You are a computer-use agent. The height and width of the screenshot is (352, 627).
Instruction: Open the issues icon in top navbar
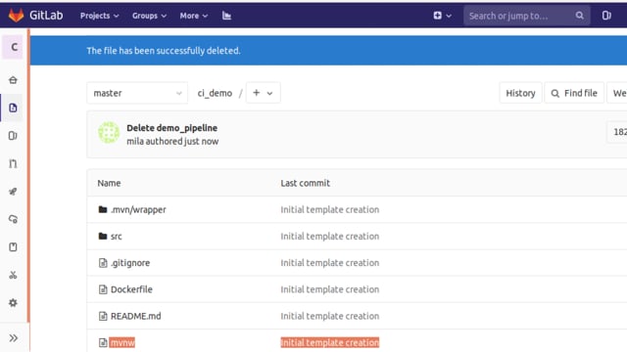pyautogui.click(x=606, y=16)
